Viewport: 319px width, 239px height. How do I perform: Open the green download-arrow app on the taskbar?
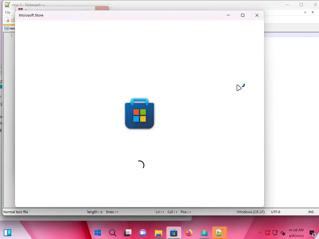pyautogui.click(x=204, y=233)
